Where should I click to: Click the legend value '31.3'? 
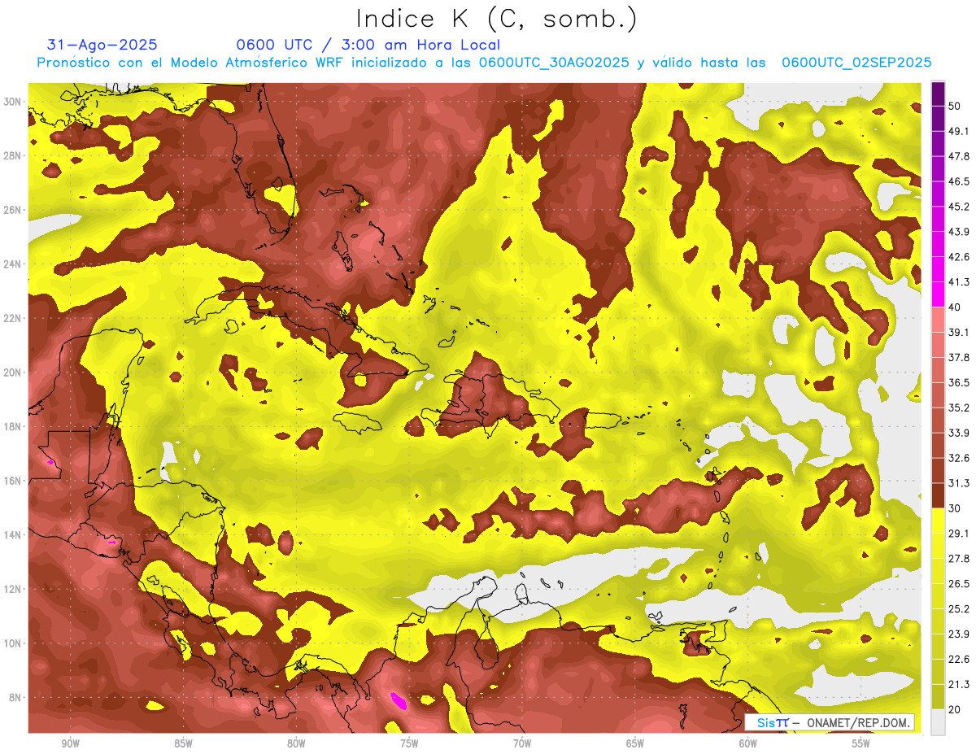click(959, 483)
